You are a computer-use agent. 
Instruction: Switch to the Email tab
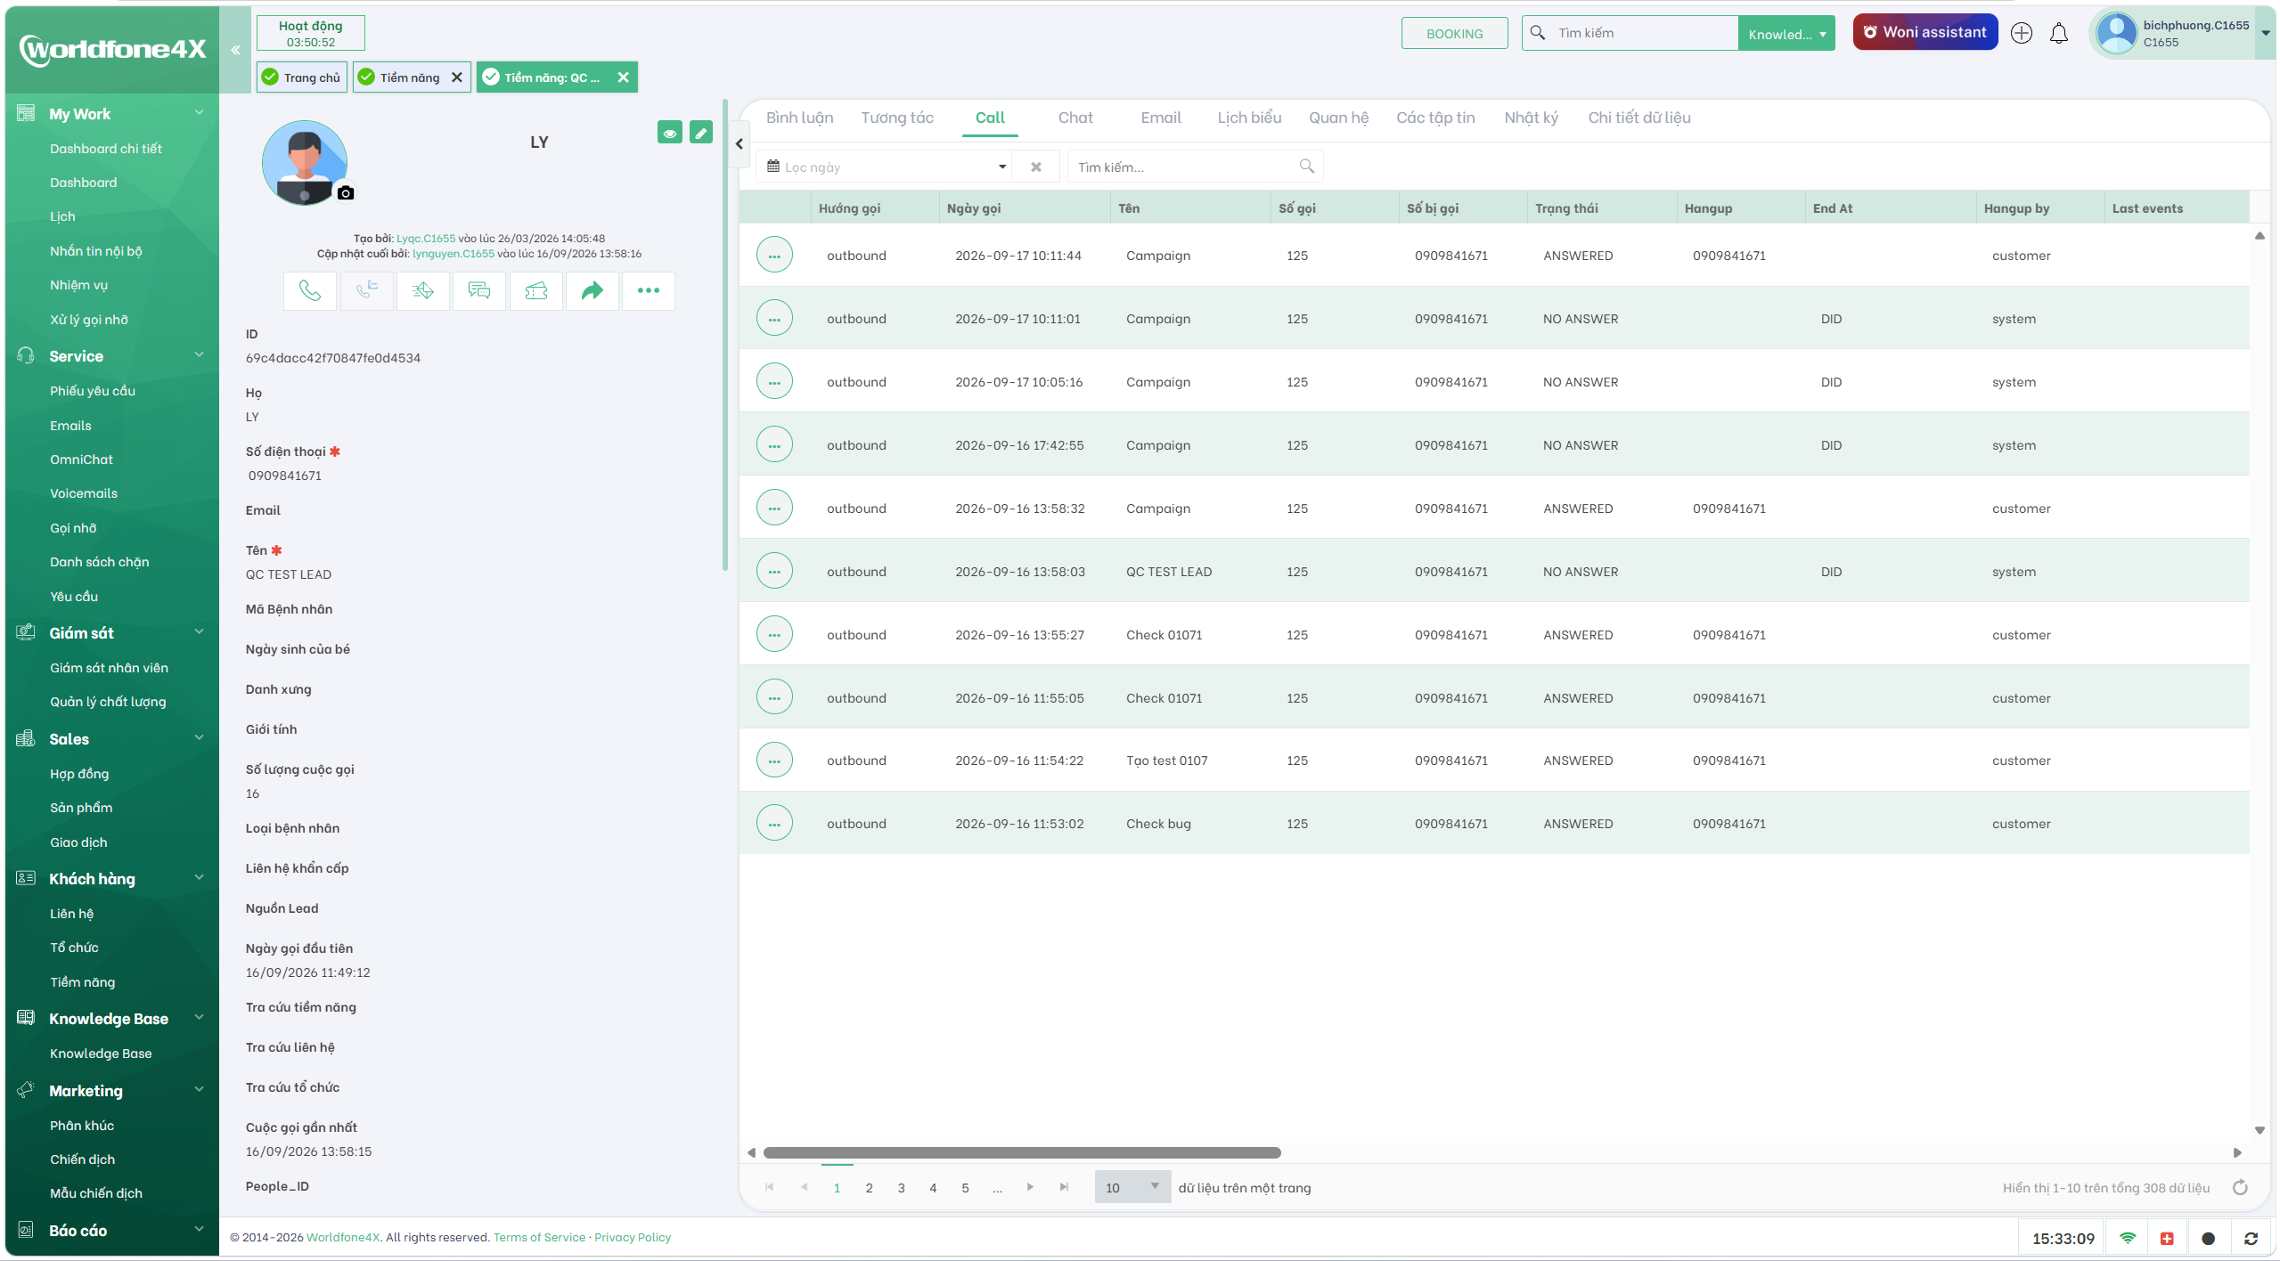1161,118
